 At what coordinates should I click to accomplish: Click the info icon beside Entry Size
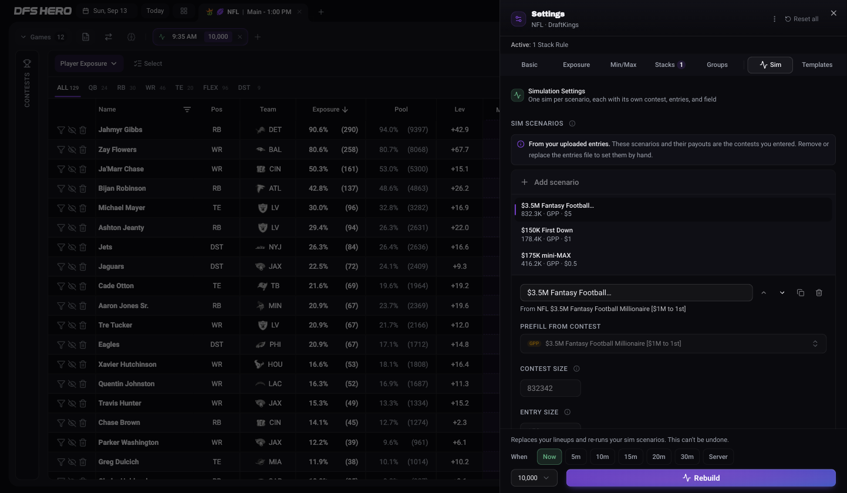pyautogui.click(x=567, y=412)
